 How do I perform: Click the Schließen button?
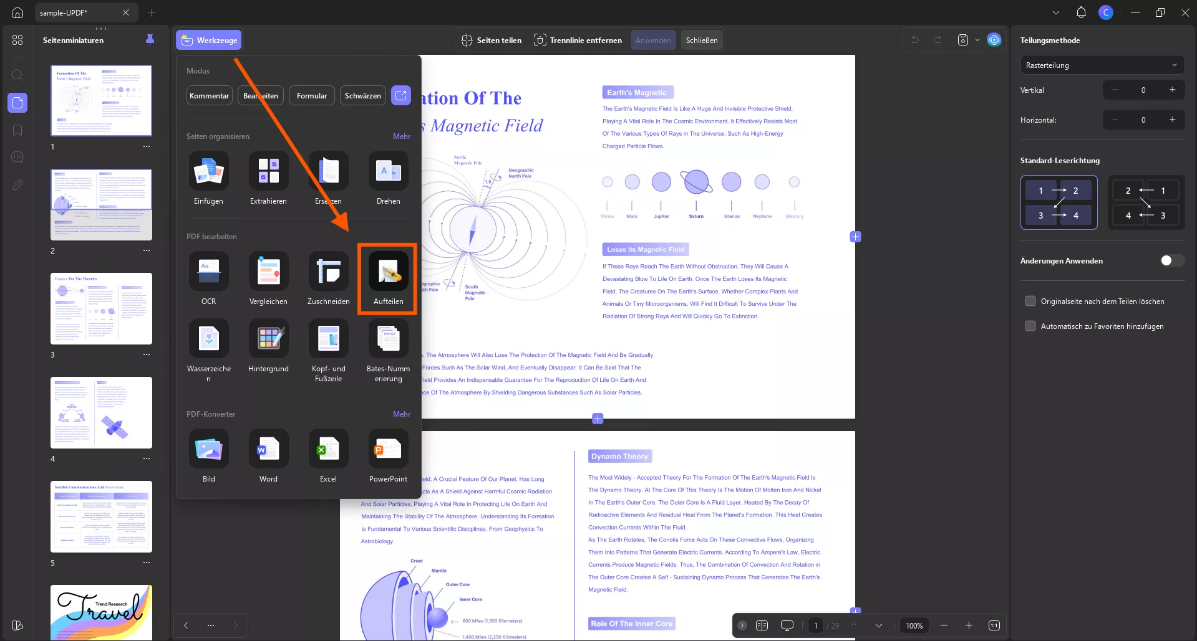(x=702, y=40)
